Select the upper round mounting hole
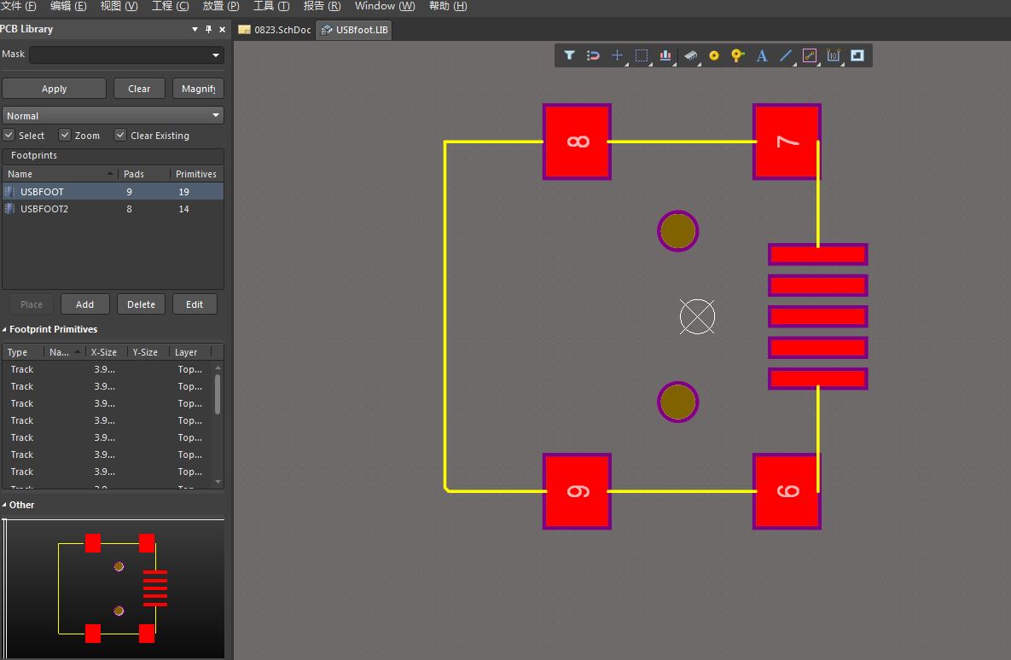Screen dimensions: 1011x660 677,231
